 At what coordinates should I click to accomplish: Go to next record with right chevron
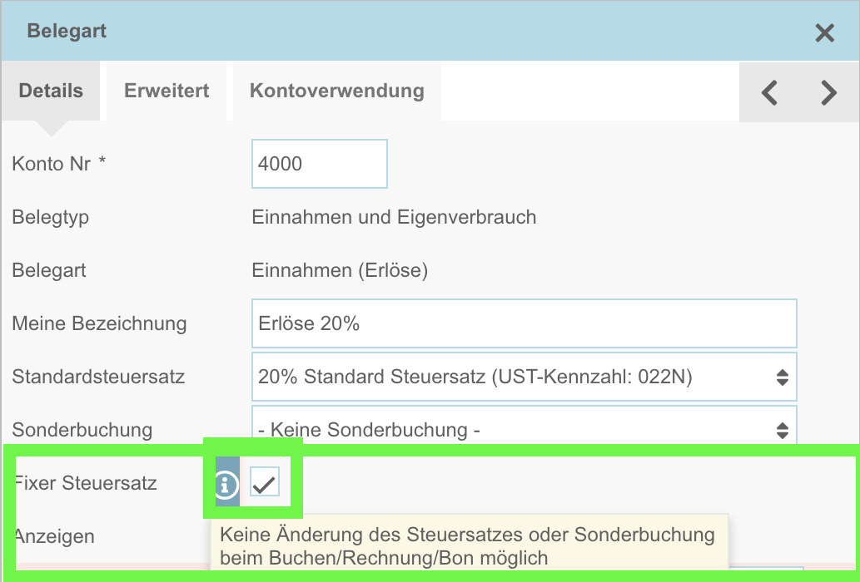828,92
